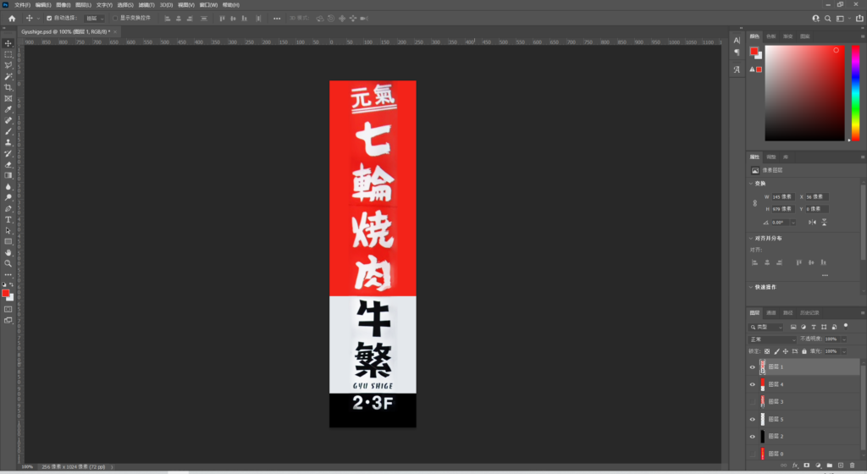Viewport: 867px width, 474px height.
Task: Toggle the 自动选择 checkbox
Action: (x=48, y=19)
